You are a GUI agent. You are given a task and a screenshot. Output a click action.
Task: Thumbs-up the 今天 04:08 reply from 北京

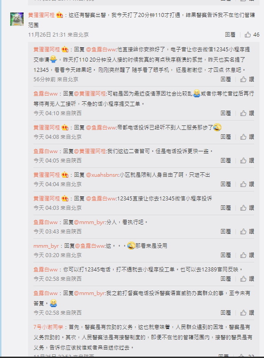tap(247, 137)
